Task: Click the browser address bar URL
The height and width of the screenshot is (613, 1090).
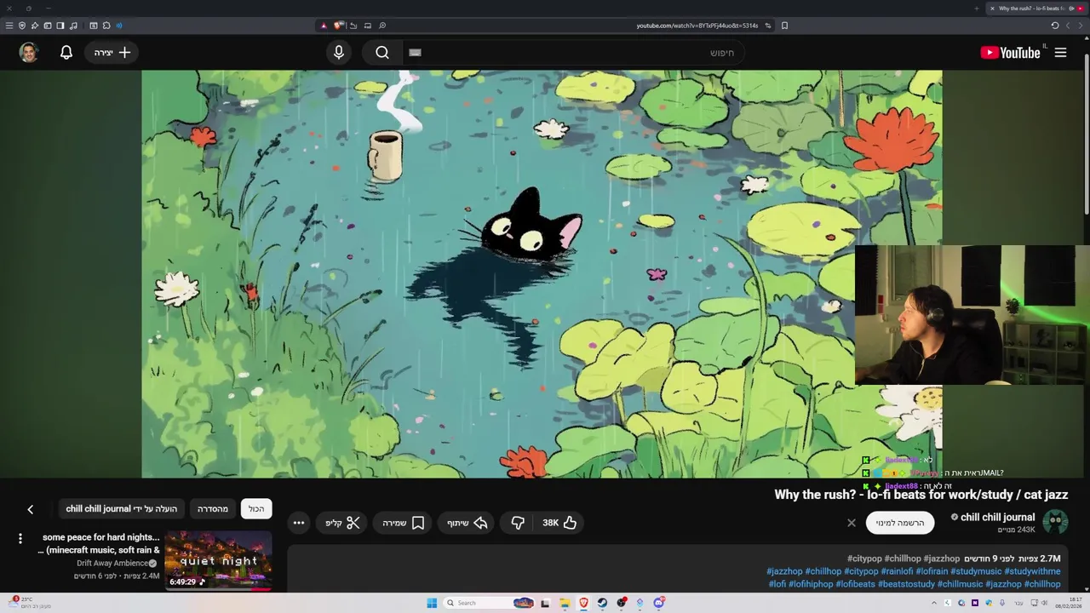Action: tap(697, 26)
